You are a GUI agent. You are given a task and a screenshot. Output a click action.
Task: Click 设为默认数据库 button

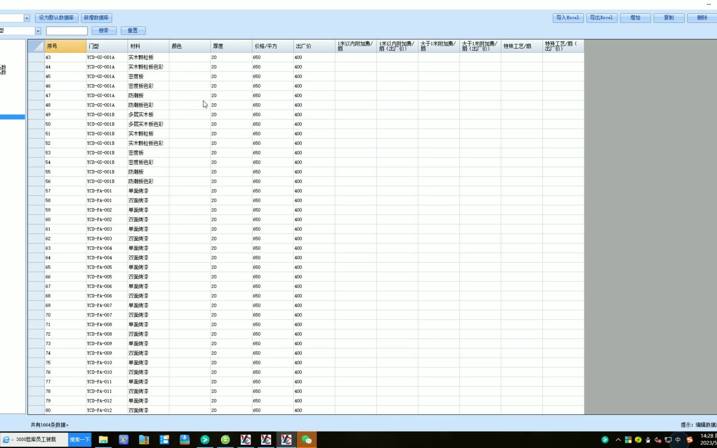click(x=56, y=18)
